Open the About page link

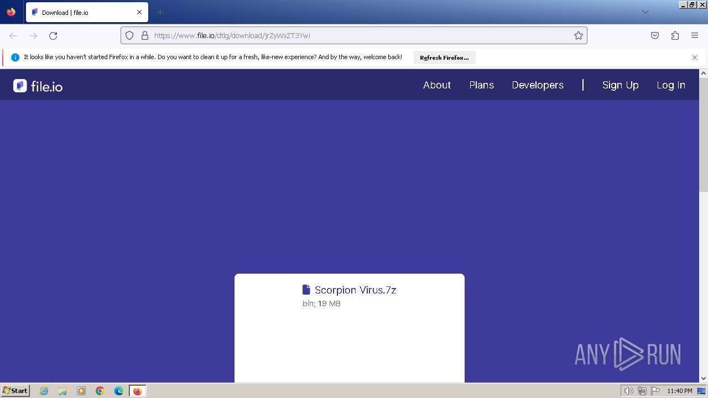pyautogui.click(x=437, y=85)
